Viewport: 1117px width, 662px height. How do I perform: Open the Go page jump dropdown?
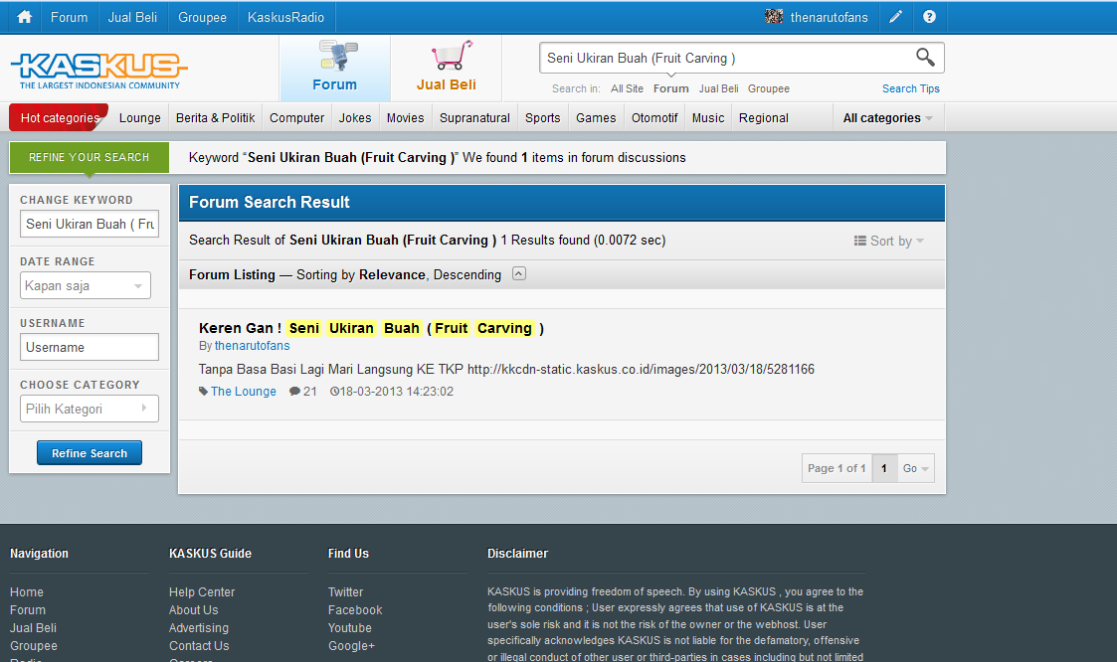[x=915, y=468]
